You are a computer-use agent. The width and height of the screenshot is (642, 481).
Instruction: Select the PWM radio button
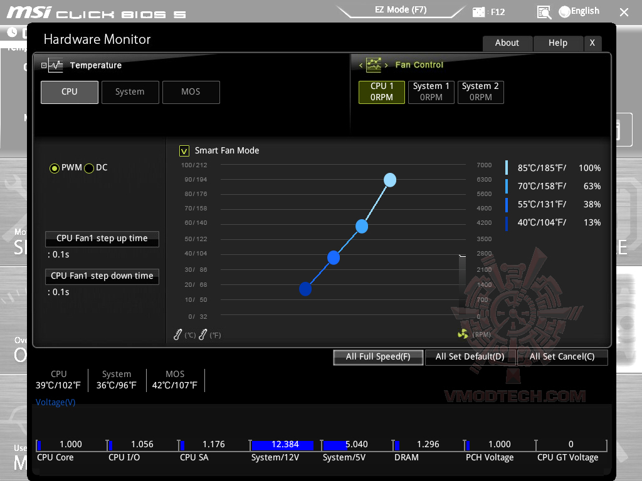[x=54, y=168]
